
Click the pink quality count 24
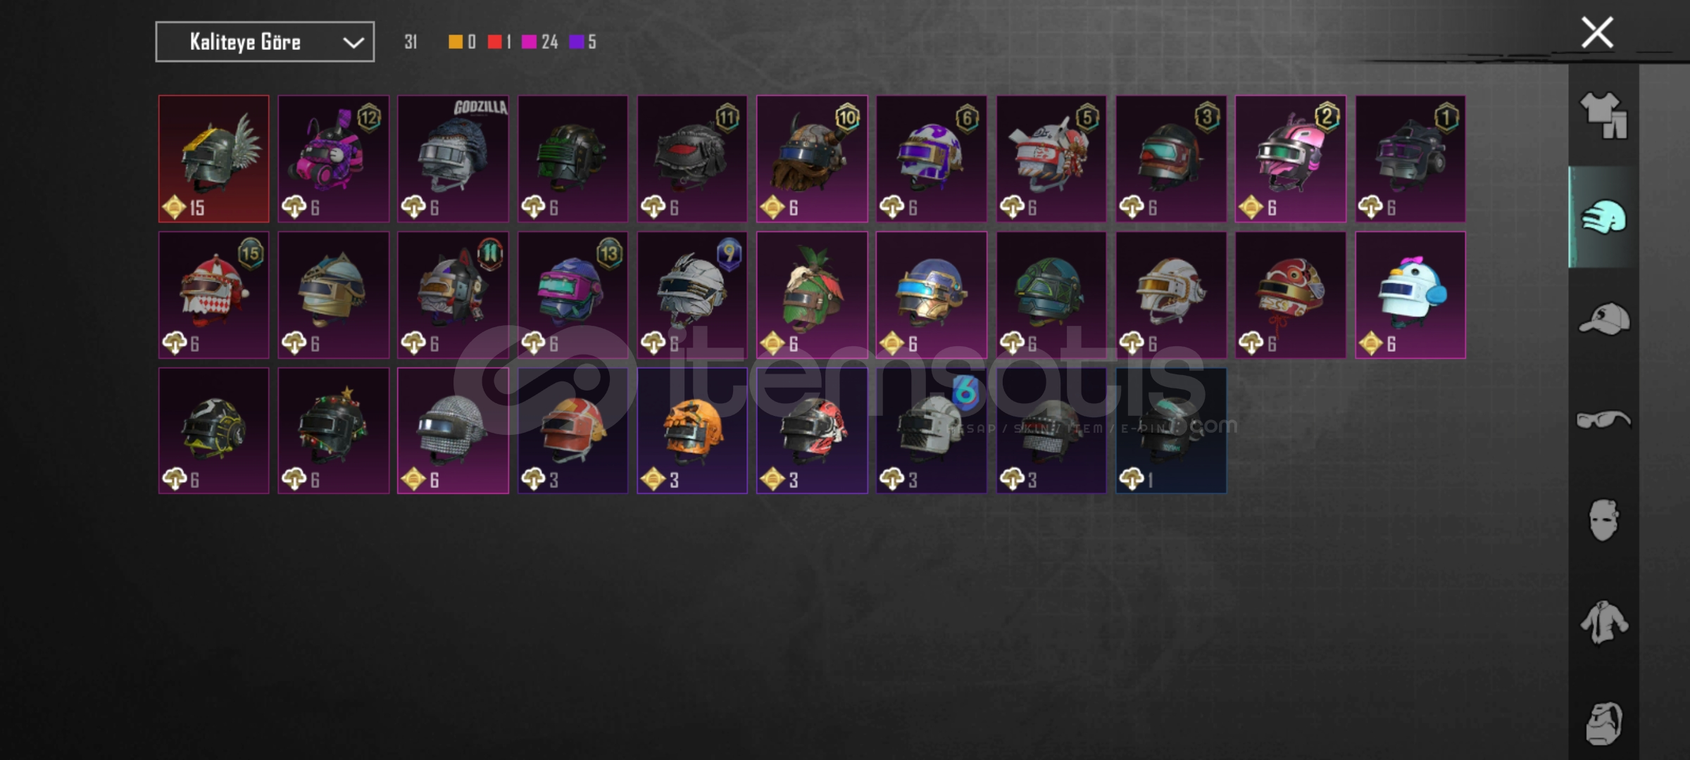tap(549, 42)
